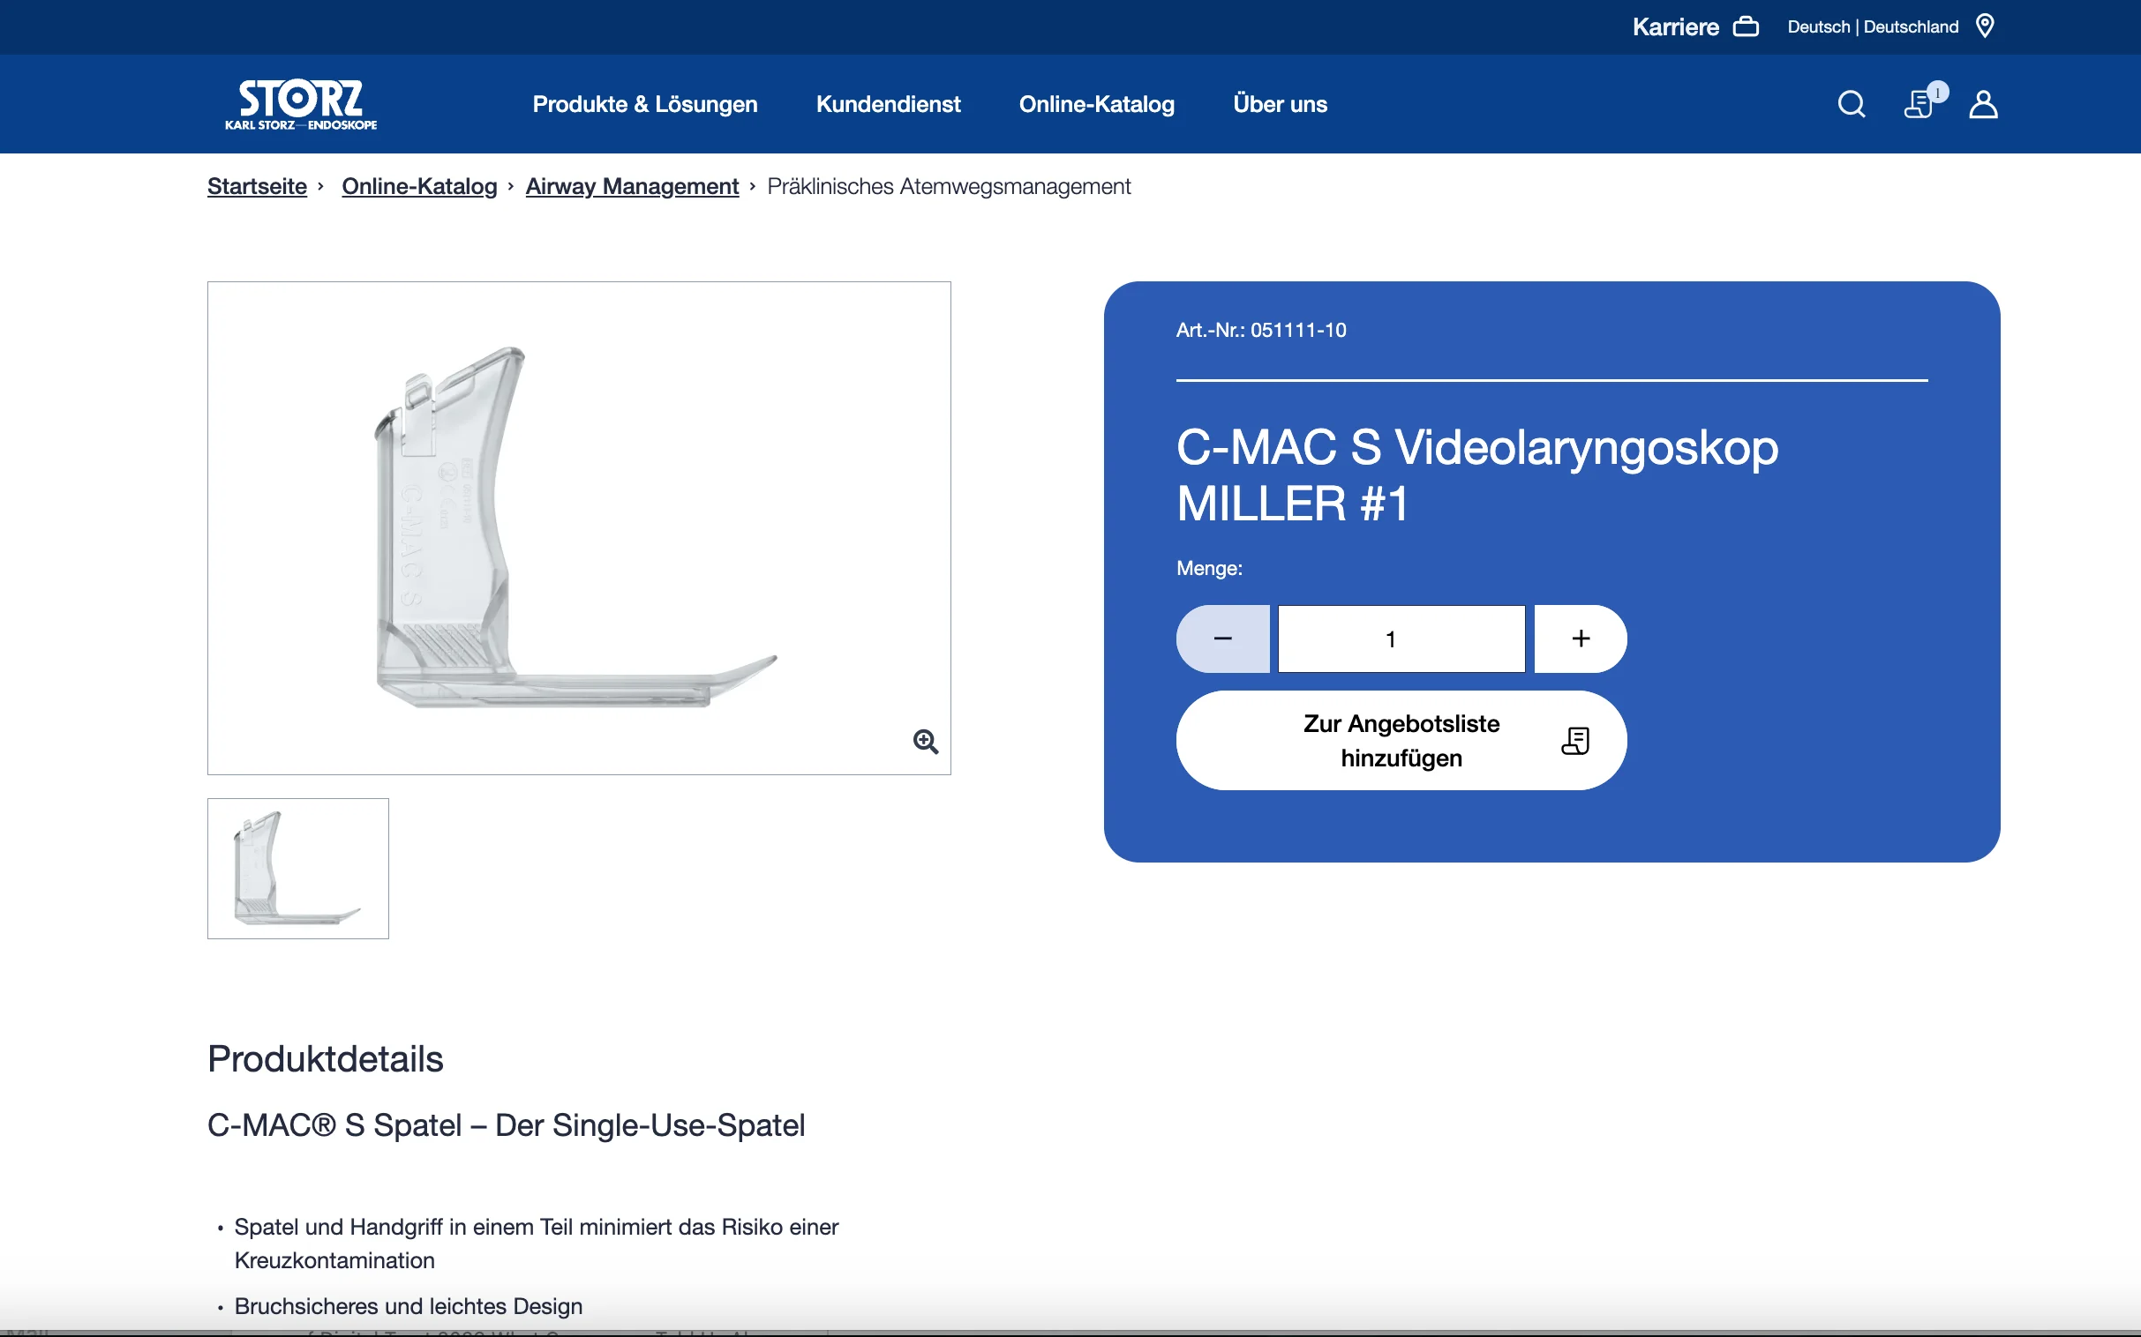Open Online-Katalog menu

click(x=1096, y=104)
